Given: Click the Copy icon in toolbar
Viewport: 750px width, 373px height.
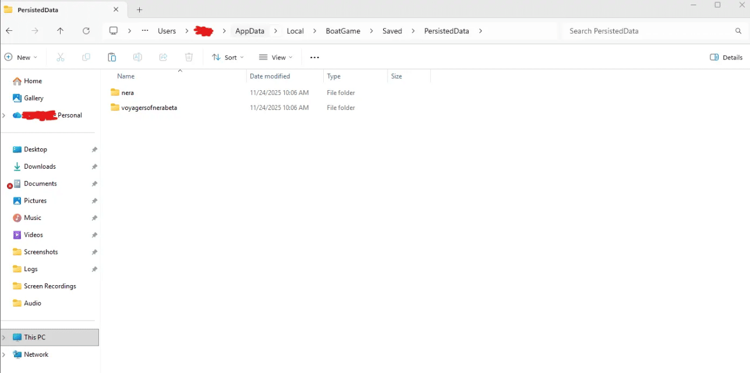Looking at the screenshot, I should tap(86, 57).
